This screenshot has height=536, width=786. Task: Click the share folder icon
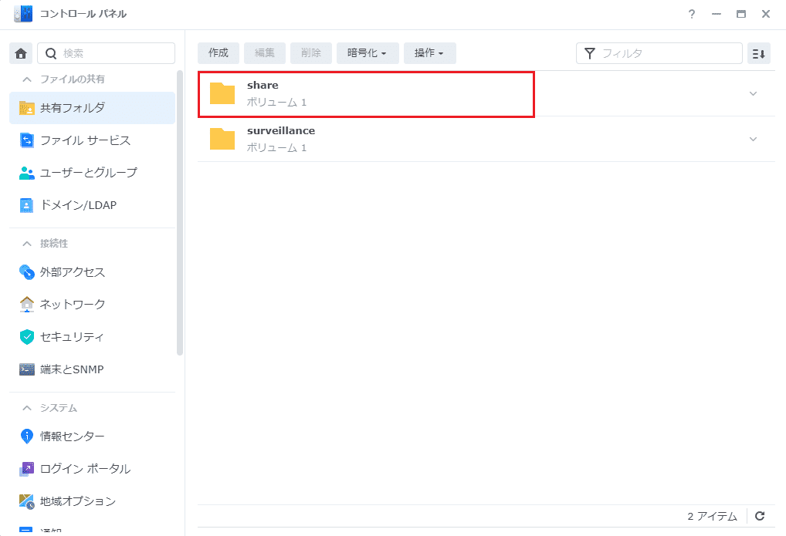pyautogui.click(x=222, y=93)
